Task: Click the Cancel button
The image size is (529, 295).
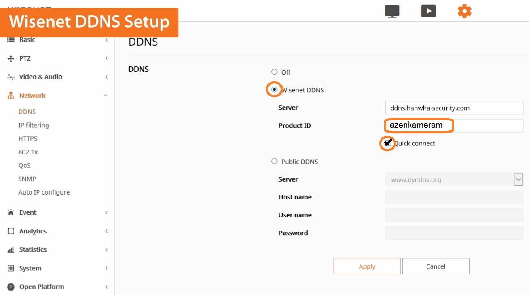Action: point(436,266)
